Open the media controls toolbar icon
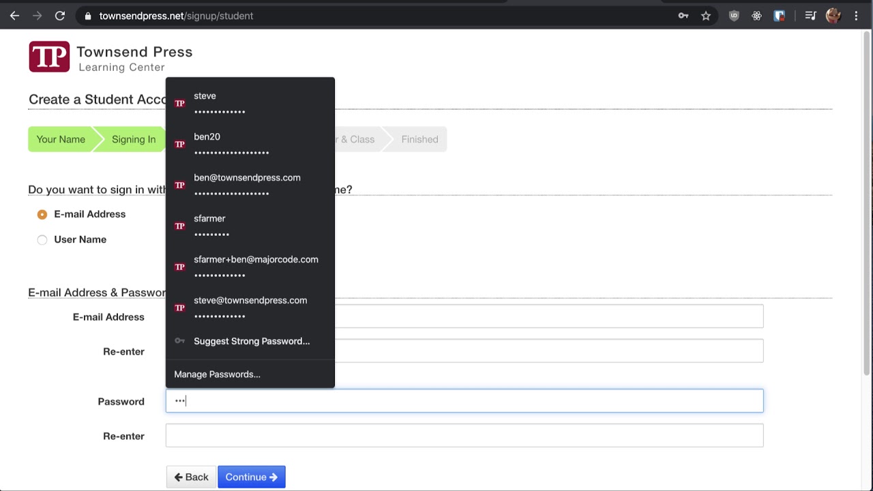This screenshot has height=491, width=873. (x=810, y=16)
